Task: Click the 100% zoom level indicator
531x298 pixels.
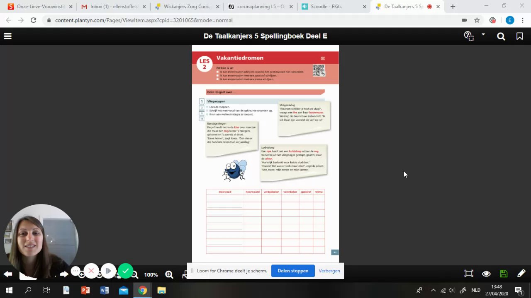Action: click(x=151, y=275)
